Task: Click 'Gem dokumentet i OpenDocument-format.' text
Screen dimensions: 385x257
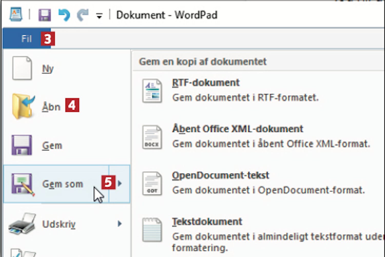Action: [x=268, y=190]
